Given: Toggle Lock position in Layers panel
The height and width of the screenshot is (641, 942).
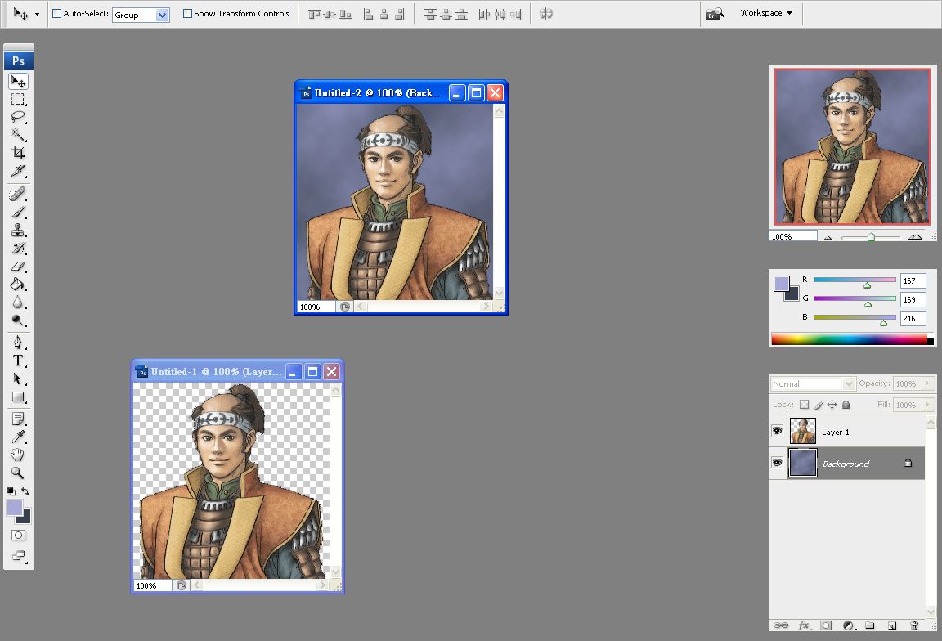Looking at the screenshot, I should pyautogui.click(x=832, y=405).
